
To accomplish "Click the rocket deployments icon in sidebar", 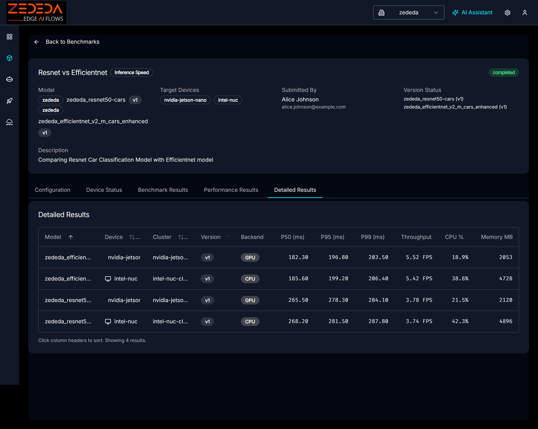I will pos(9,101).
